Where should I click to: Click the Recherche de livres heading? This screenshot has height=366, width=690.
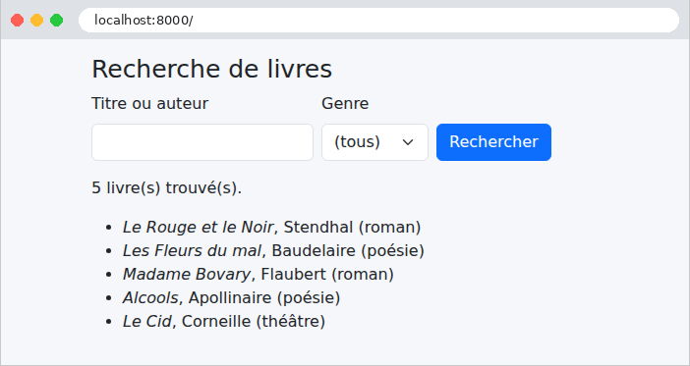point(211,69)
